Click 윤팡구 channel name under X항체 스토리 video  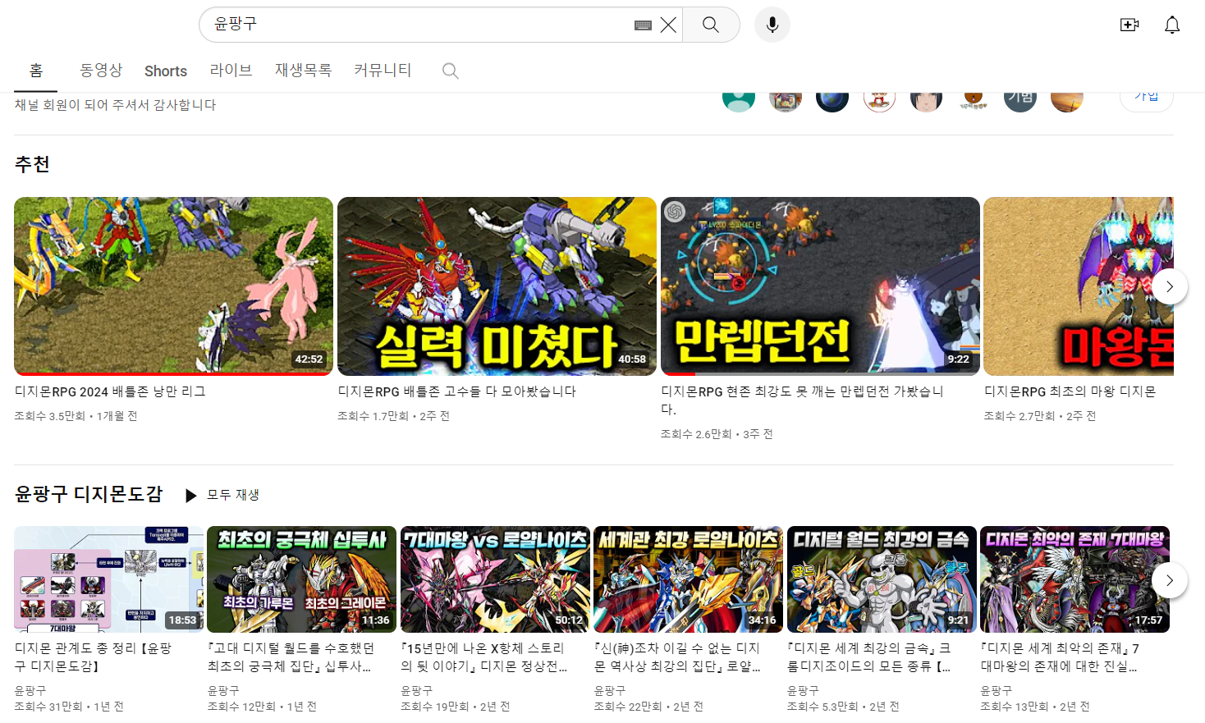pos(417,691)
